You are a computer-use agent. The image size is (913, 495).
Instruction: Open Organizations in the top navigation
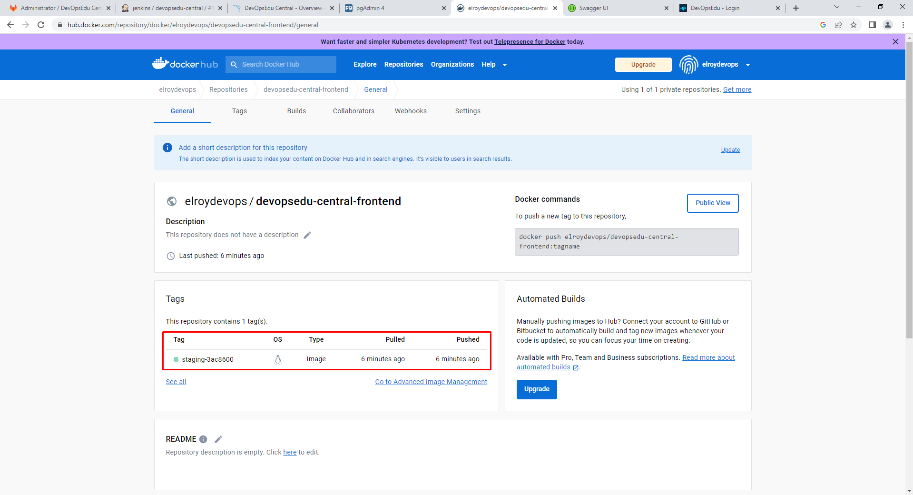point(452,65)
